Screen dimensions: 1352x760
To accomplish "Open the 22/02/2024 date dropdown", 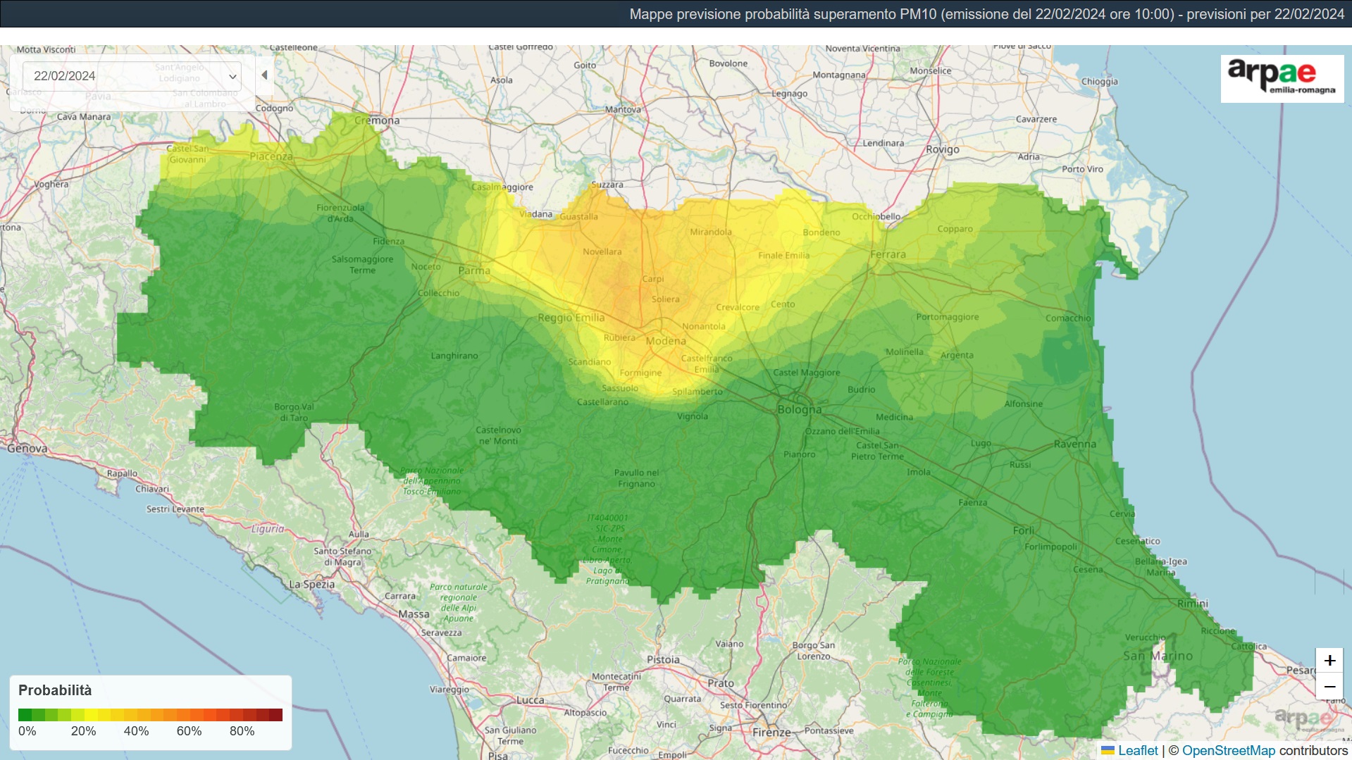I will [131, 76].
